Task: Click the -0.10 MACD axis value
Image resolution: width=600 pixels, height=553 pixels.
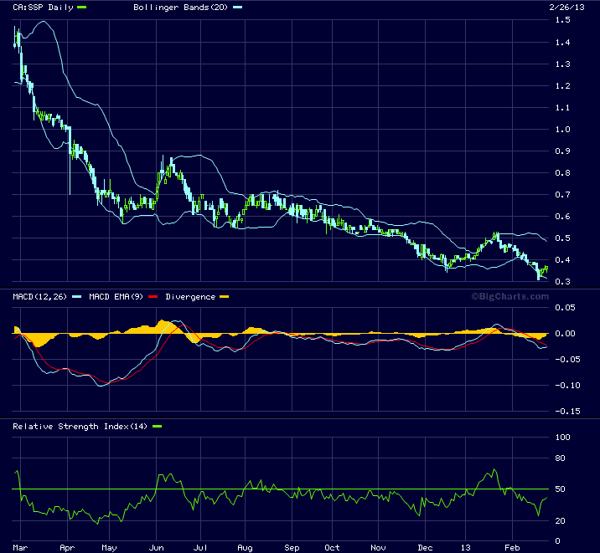Action: tap(567, 386)
